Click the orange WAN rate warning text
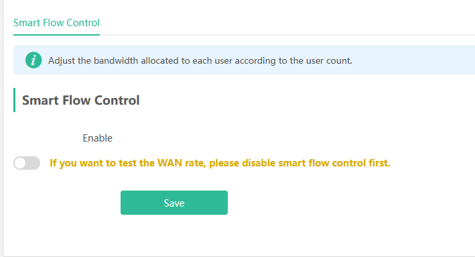The width and height of the screenshot is (475, 257). pyautogui.click(x=220, y=163)
